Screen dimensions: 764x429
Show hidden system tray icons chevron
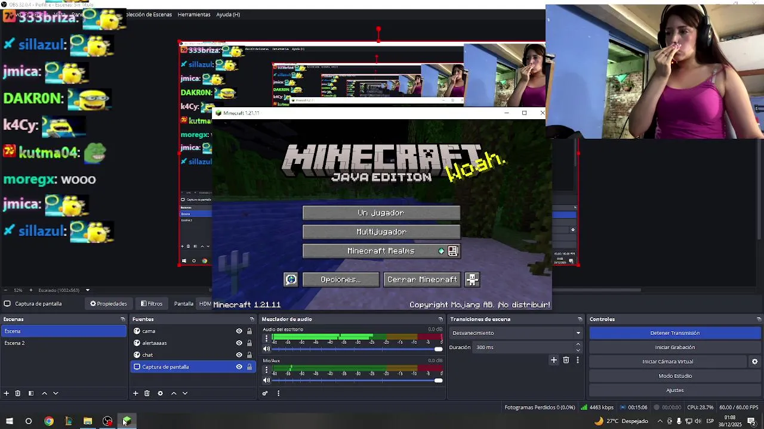coord(660,421)
